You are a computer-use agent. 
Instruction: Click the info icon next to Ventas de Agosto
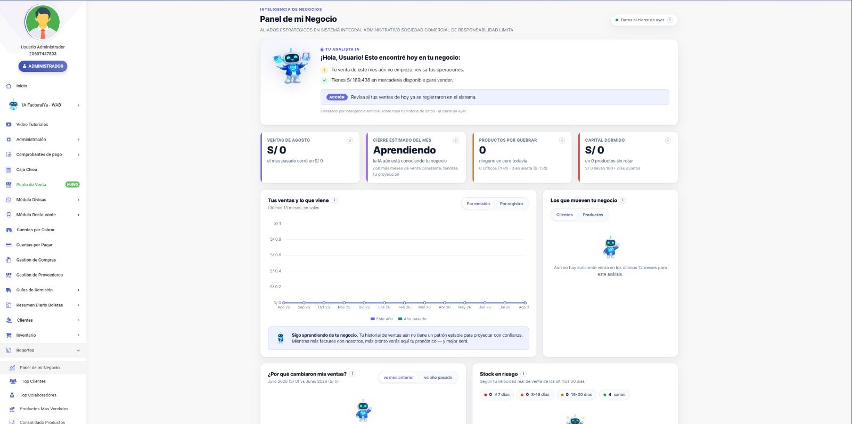coord(350,141)
